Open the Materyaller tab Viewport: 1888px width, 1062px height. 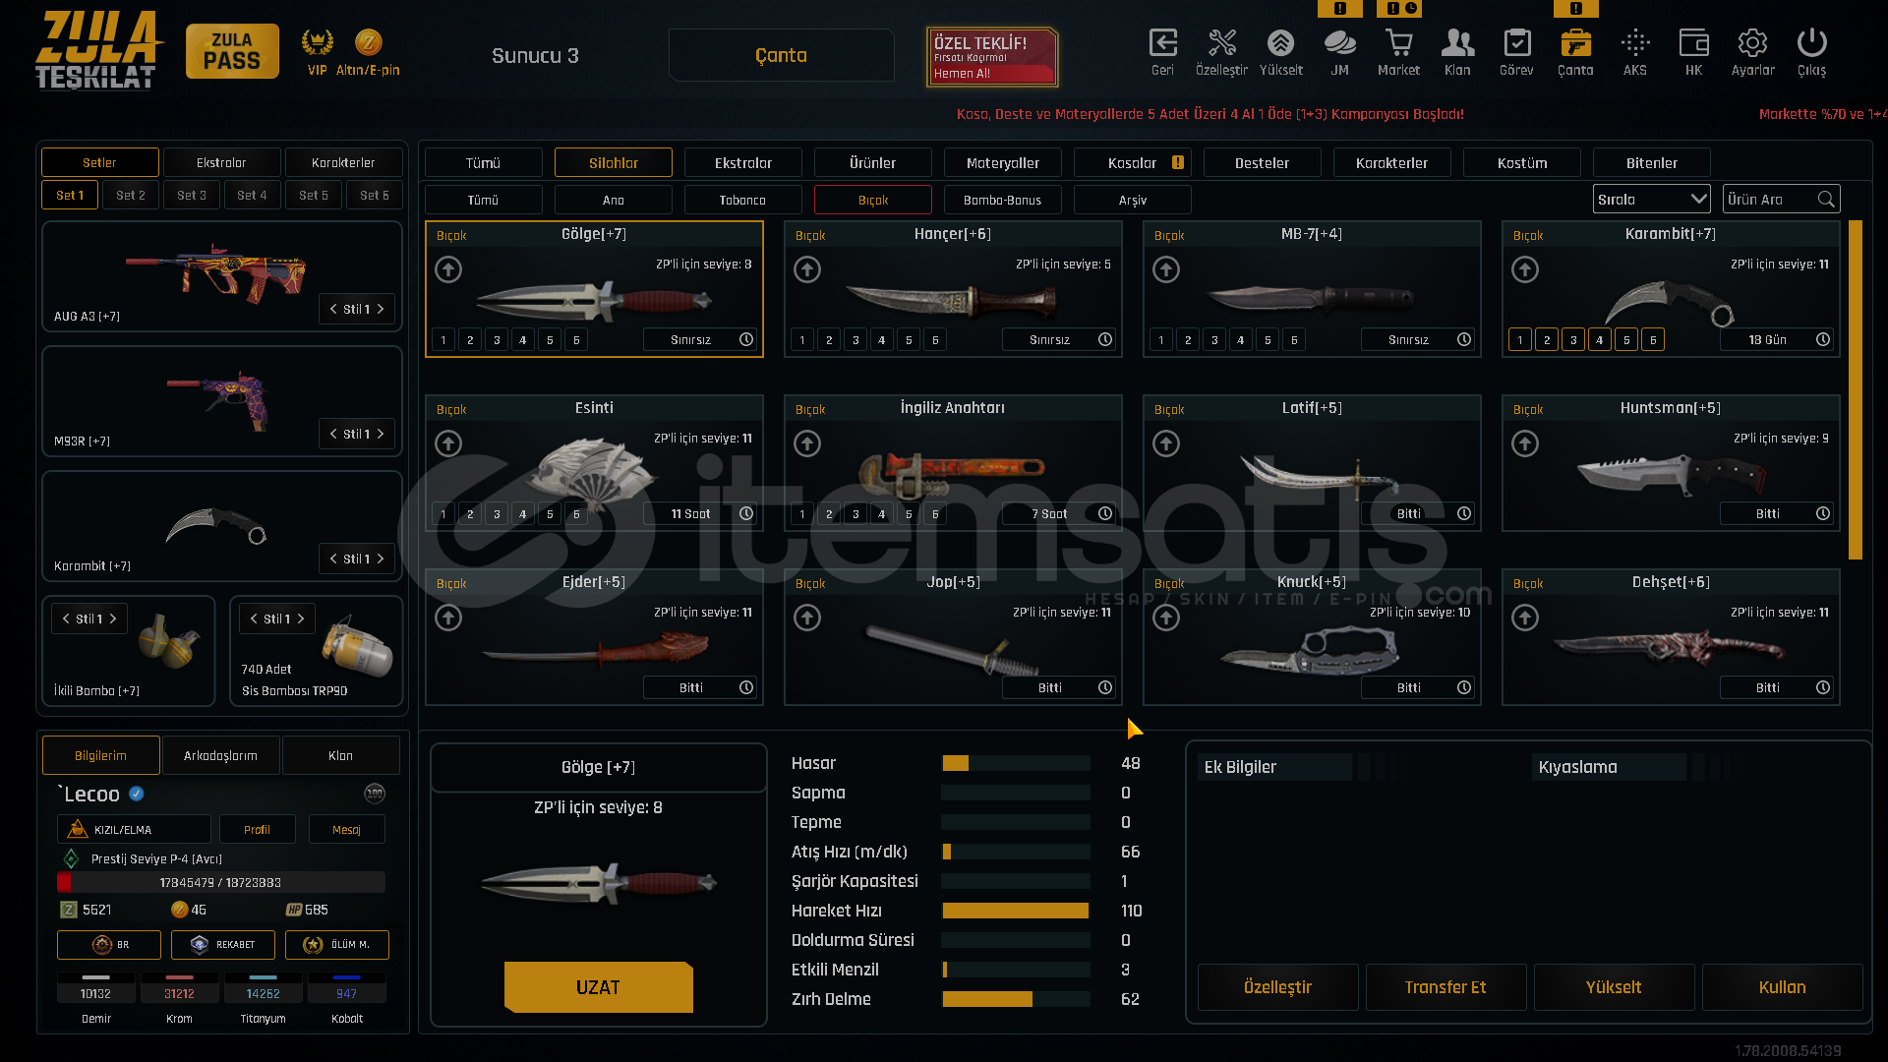pos(1003,163)
